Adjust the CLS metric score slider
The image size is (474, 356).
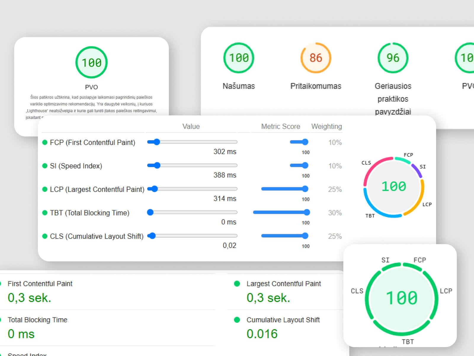(285, 236)
